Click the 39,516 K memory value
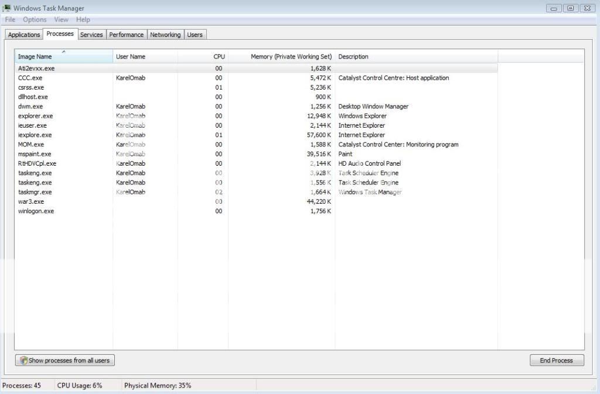600x394 pixels. coord(319,154)
